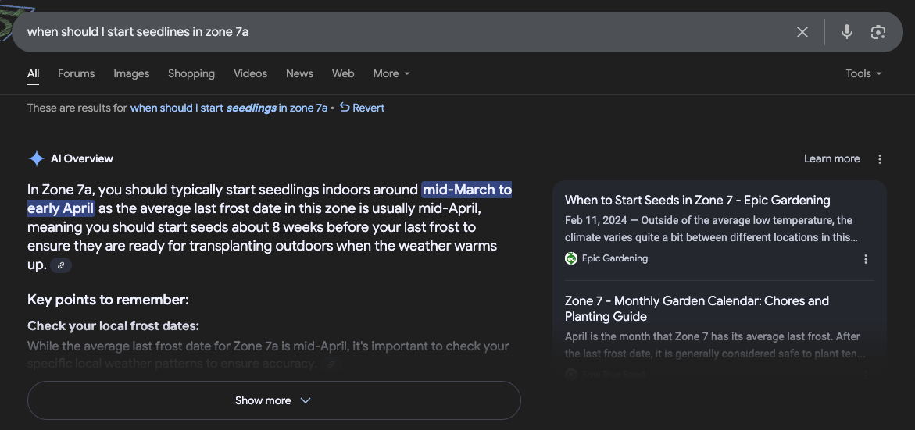Open Epic Gardening result three-dot menu

point(865,259)
